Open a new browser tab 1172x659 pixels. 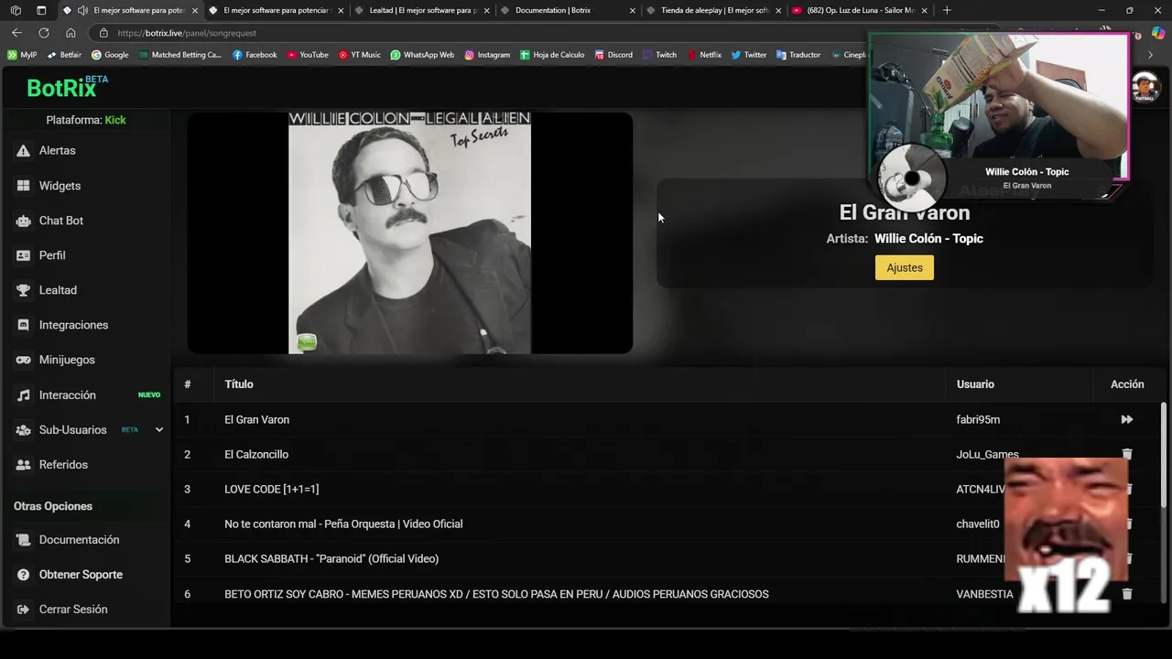947,10
